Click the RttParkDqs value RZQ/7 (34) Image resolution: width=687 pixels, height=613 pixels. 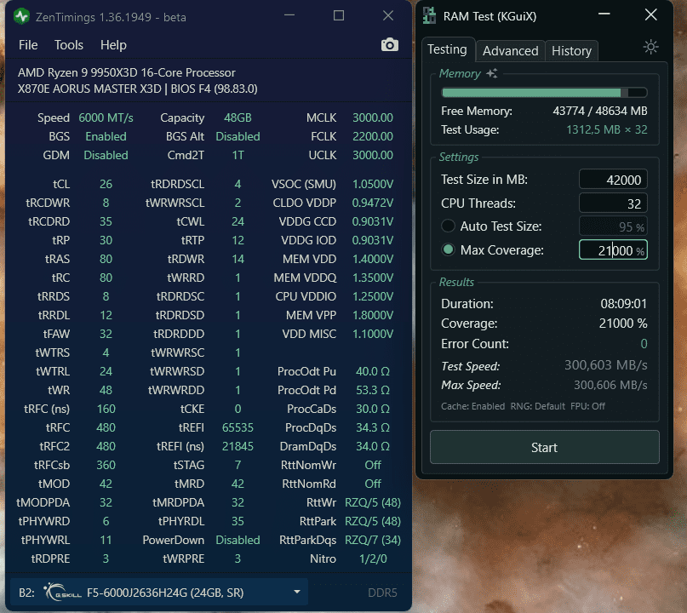372,540
